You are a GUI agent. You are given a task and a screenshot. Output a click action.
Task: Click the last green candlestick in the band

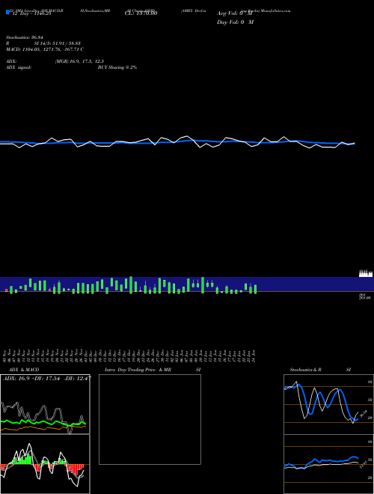tap(255, 289)
